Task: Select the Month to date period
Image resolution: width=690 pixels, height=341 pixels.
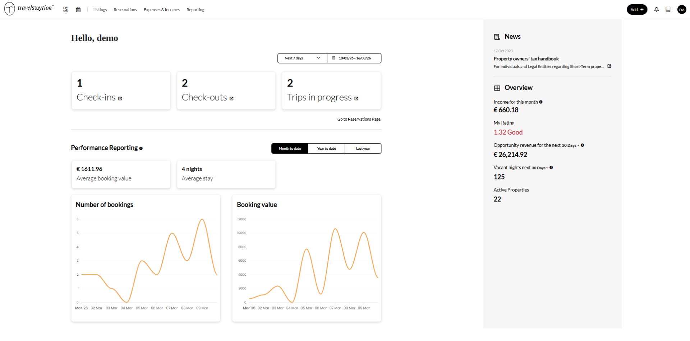Action: pos(290,149)
